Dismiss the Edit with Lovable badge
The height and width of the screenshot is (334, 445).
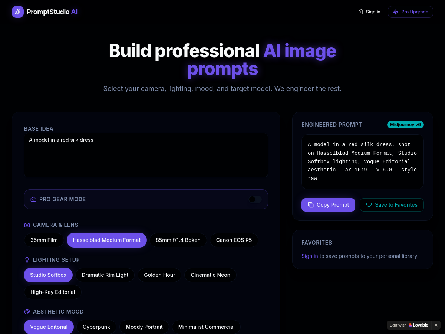[436, 325]
